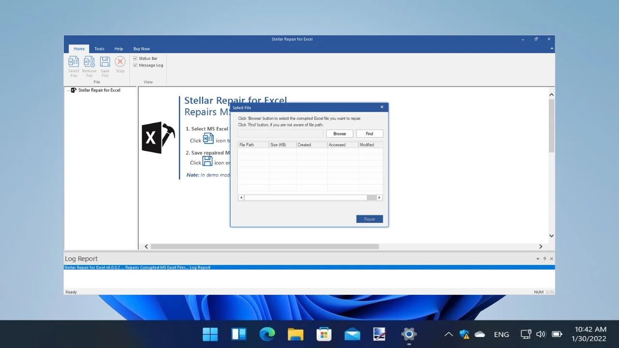Show hidden system tray icons
The image size is (619, 348).
pos(448,334)
